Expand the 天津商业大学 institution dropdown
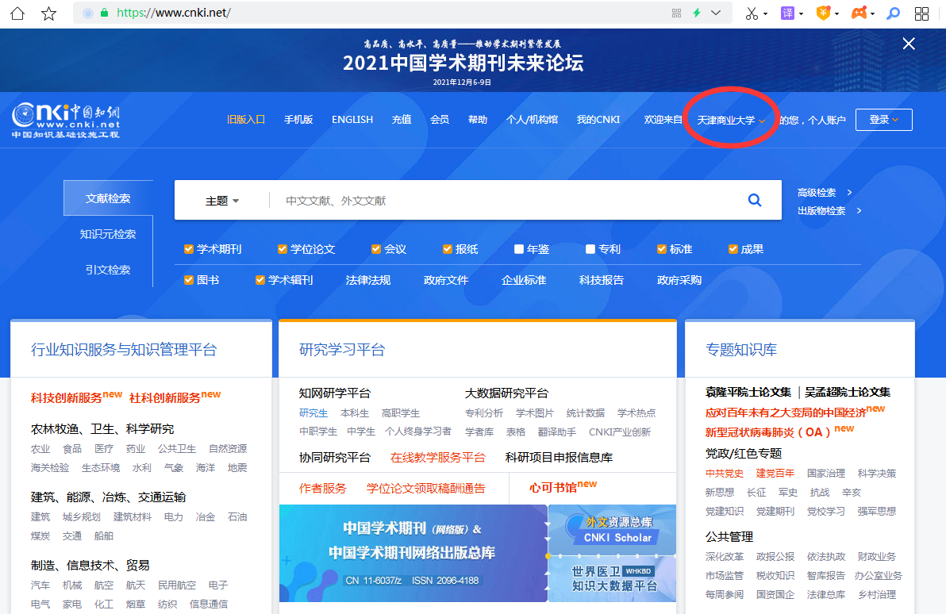The image size is (946, 614). (731, 120)
